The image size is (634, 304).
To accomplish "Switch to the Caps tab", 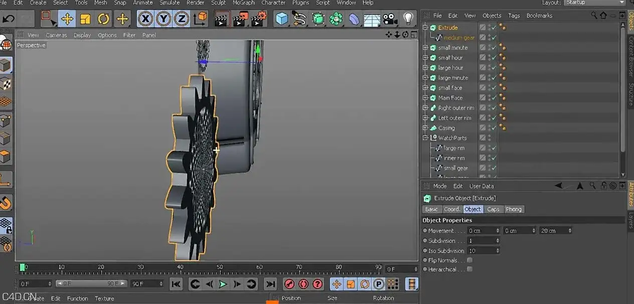I will (x=493, y=209).
